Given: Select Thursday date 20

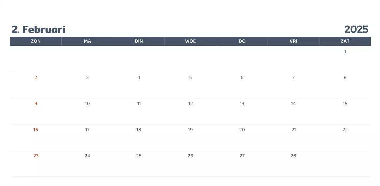Looking at the screenshot, I should pos(242,130).
